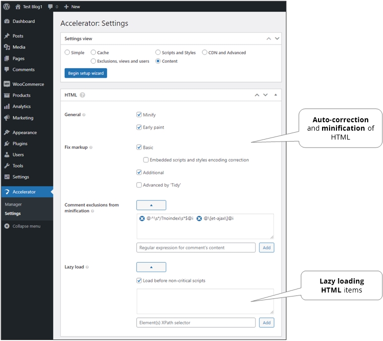Screen dimensions: 383x341
Task: Click the help icon next to HTML
Action: click(83, 95)
